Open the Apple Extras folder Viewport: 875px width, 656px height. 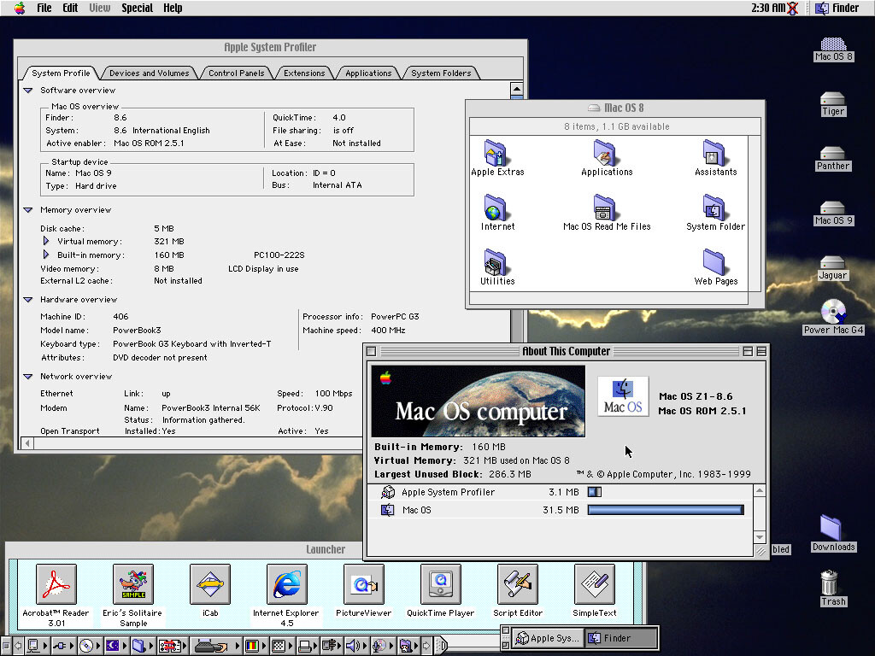(x=496, y=155)
